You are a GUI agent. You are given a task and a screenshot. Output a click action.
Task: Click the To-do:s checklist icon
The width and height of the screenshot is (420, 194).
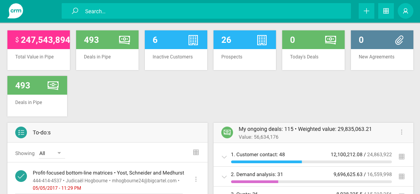(x=21, y=132)
